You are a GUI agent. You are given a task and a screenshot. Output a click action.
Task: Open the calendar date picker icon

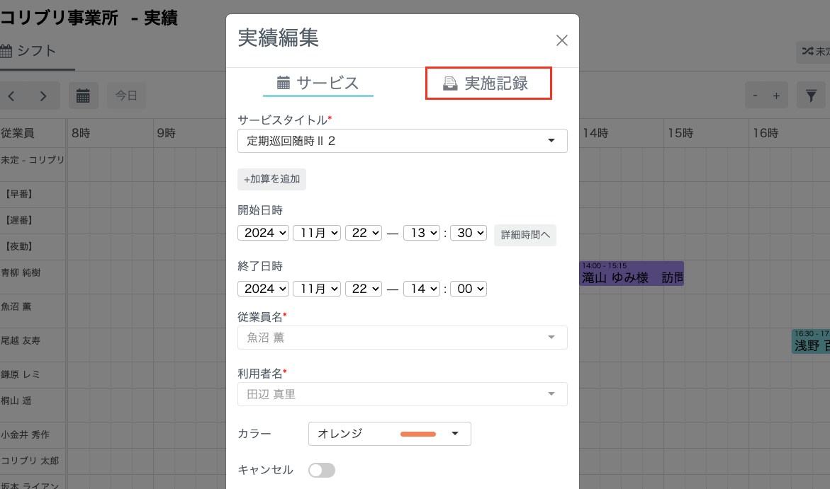click(x=84, y=96)
